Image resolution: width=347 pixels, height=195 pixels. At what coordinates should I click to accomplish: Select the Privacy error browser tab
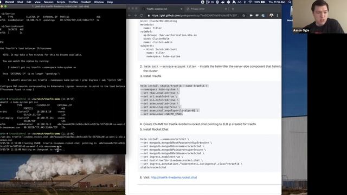(x=206, y=9)
